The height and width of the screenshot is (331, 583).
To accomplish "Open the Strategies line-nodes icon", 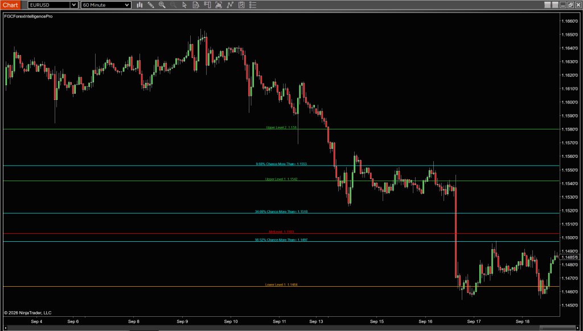I will [x=230, y=5].
